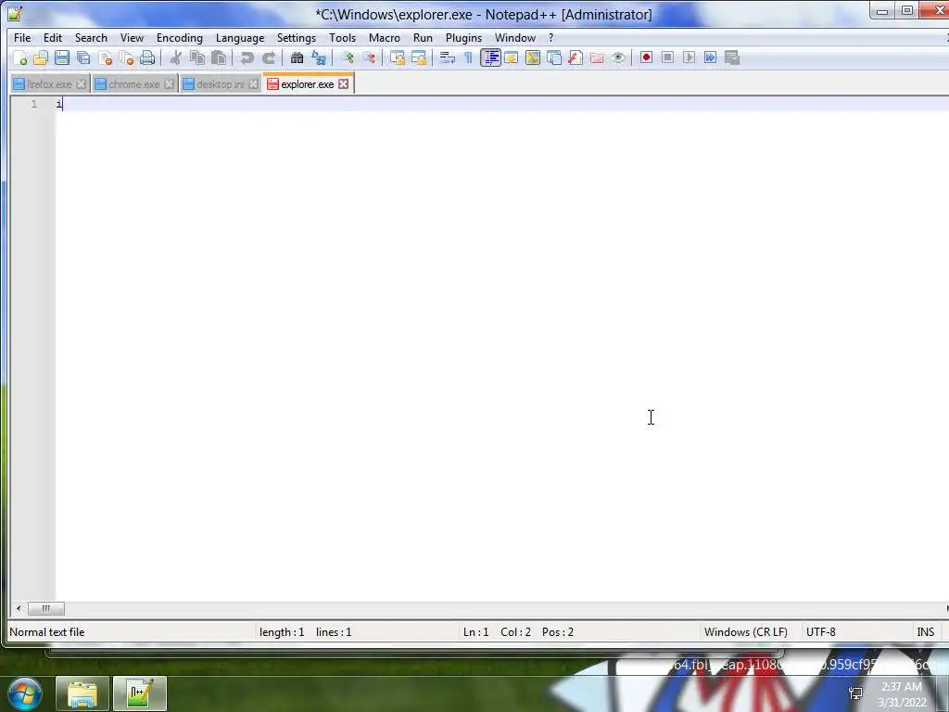Click the Save All toolbar icon
This screenshot has width=949, height=712.
pyautogui.click(x=83, y=58)
